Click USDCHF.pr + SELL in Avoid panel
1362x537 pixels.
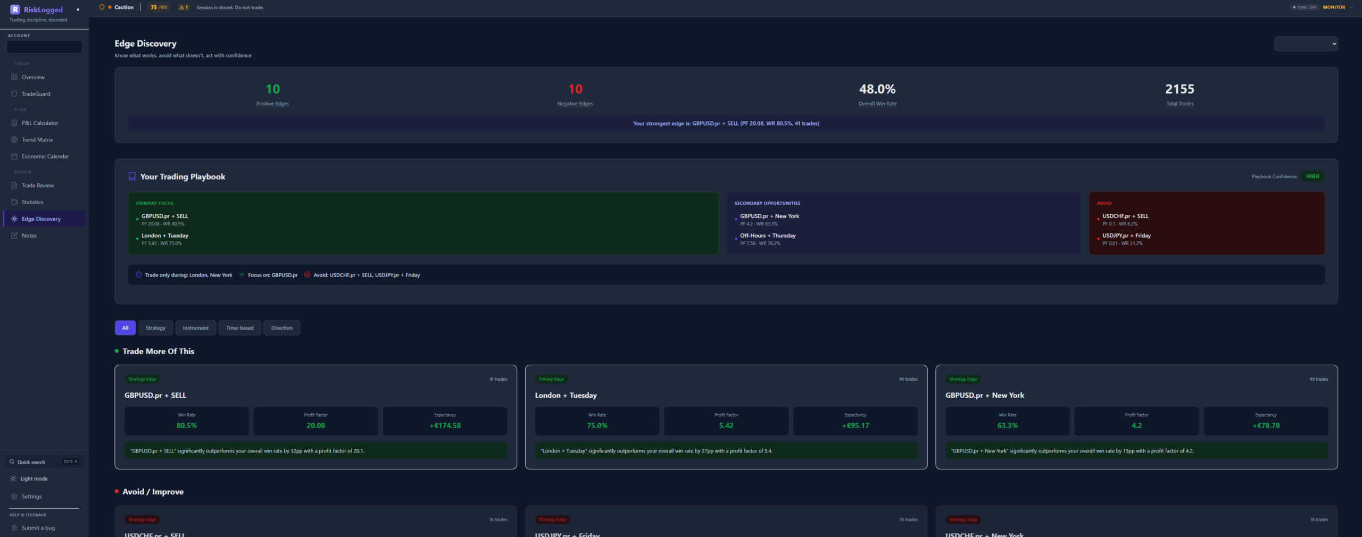(x=1125, y=216)
